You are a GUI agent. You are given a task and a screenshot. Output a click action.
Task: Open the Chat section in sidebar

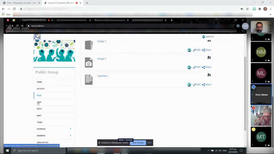(x=39, y=102)
